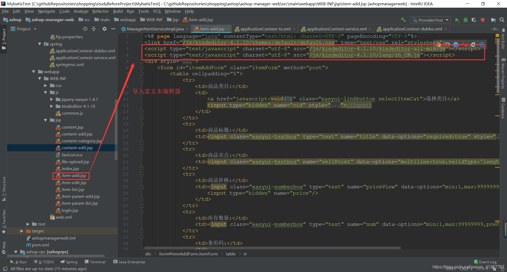Open the Terminal tool window

click(95, 262)
